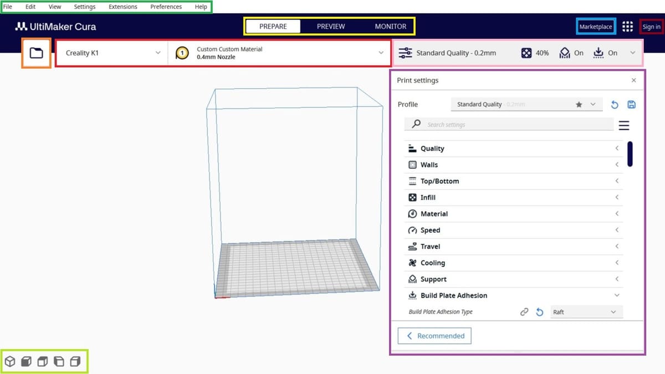Click the Search settings field
Image resolution: width=665 pixels, height=374 pixels.
click(509, 125)
